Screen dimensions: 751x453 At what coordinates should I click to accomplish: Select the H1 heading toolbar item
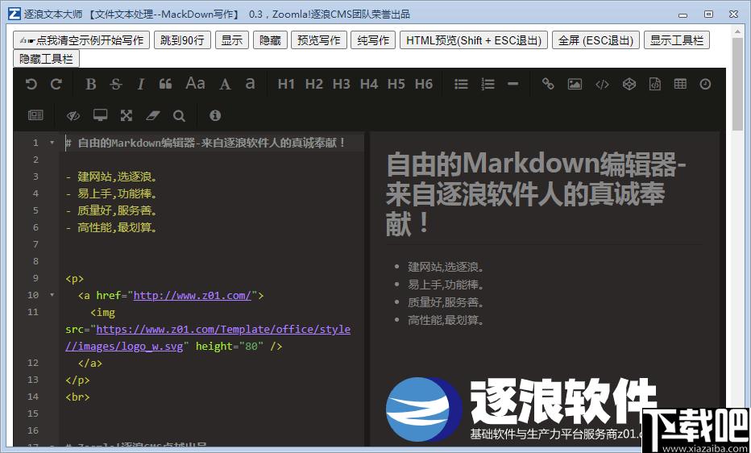point(286,85)
